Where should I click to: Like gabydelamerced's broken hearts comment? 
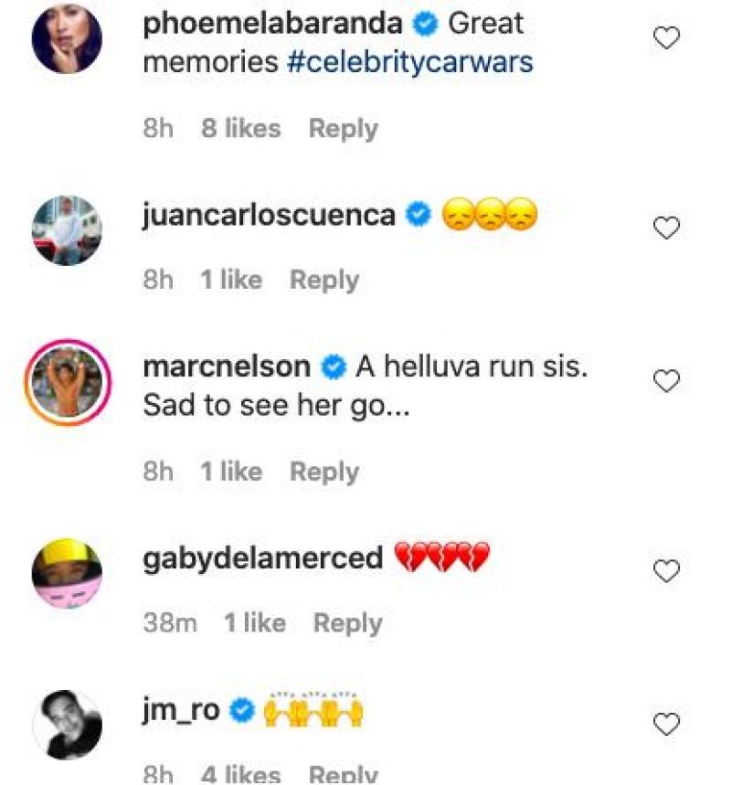pyautogui.click(x=666, y=571)
